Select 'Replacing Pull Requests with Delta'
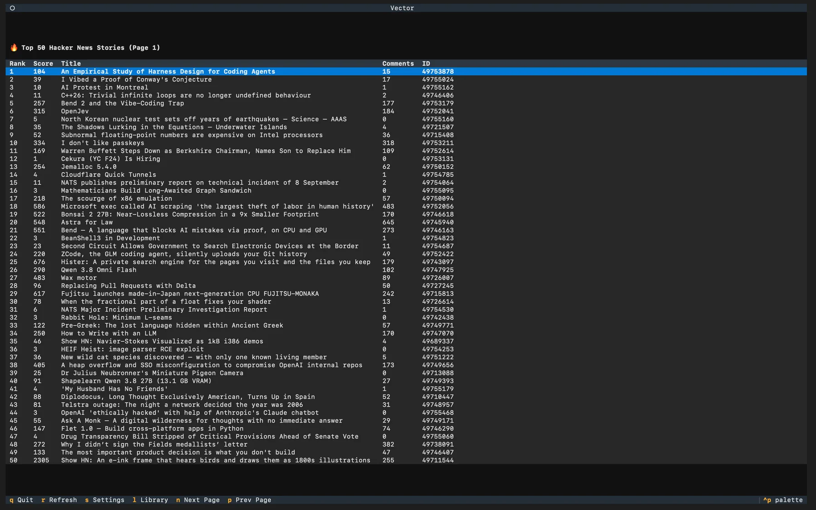 (x=406, y=286)
